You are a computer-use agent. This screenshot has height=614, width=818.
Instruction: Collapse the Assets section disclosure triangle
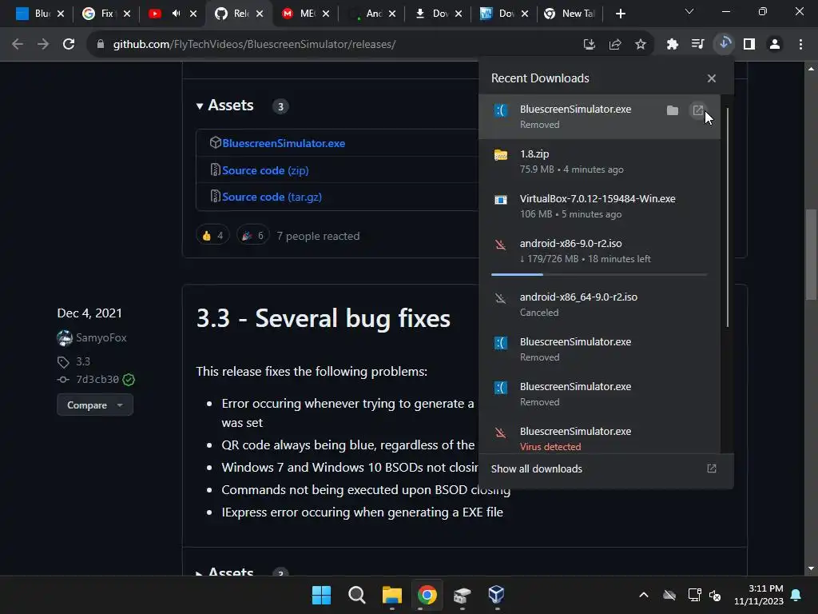click(x=199, y=106)
